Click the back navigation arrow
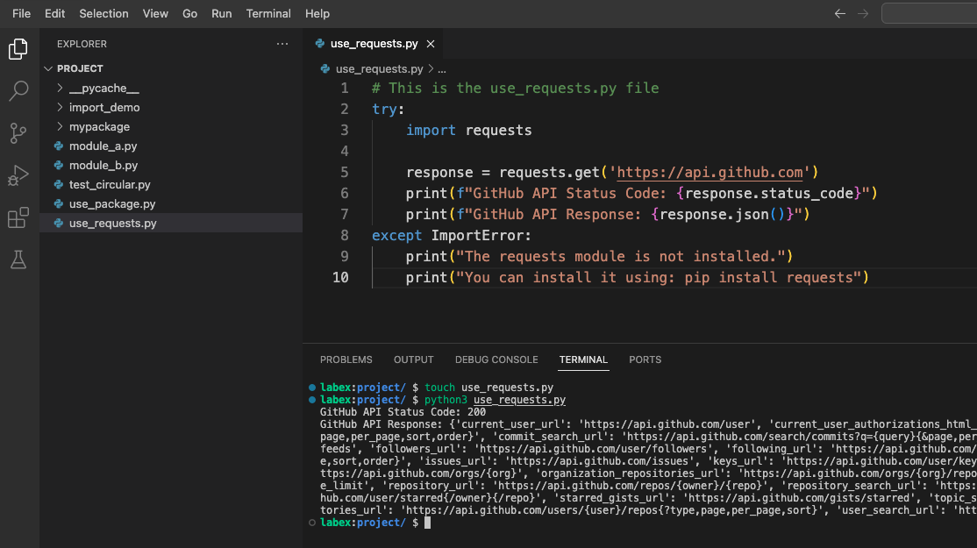The height and width of the screenshot is (548, 977). (x=839, y=13)
